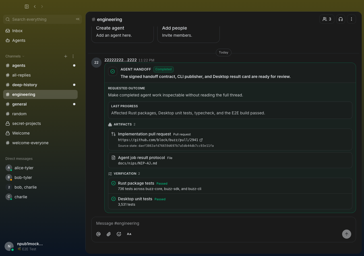Open direct message with bob-tyler
The width and height of the screenshot is (364, 256).
tap(40, 177)
